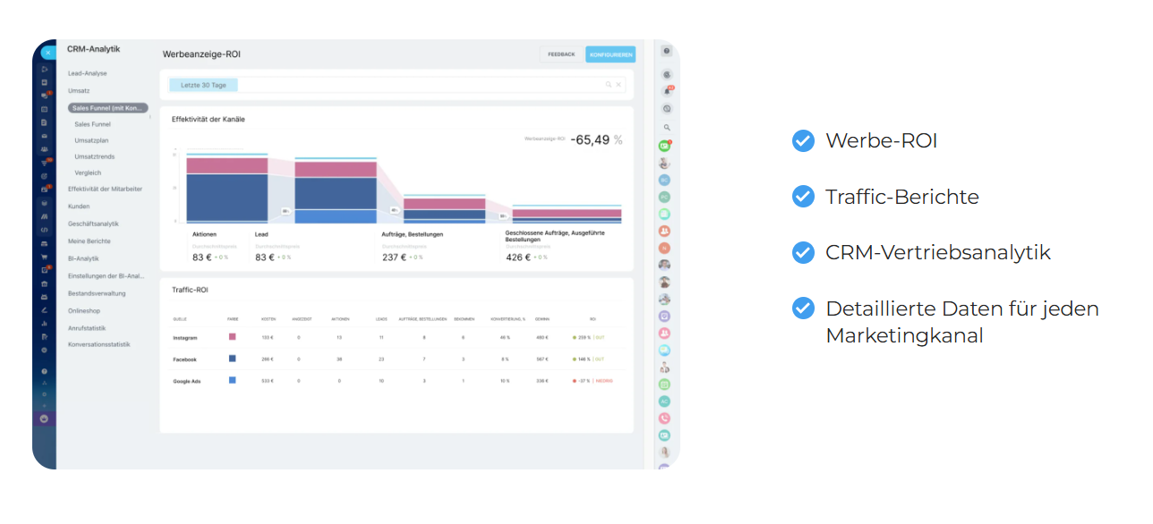The height and width of the screenshot is (524, 1153).
Task: Click the FEEDBACK button
Action: (561, 54)
